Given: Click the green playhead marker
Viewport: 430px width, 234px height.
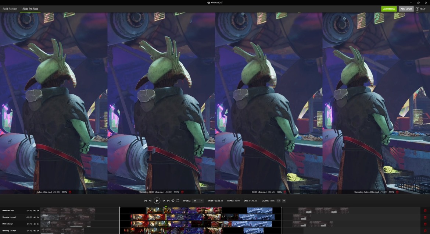Looking at the screenshot, I should (166, 207).
